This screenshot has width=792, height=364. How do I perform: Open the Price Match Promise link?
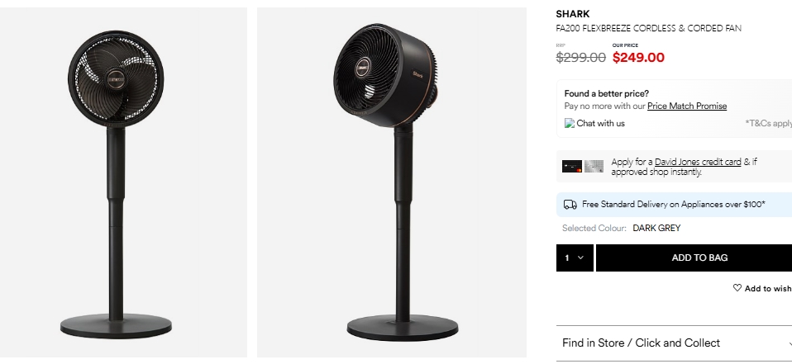687,106
